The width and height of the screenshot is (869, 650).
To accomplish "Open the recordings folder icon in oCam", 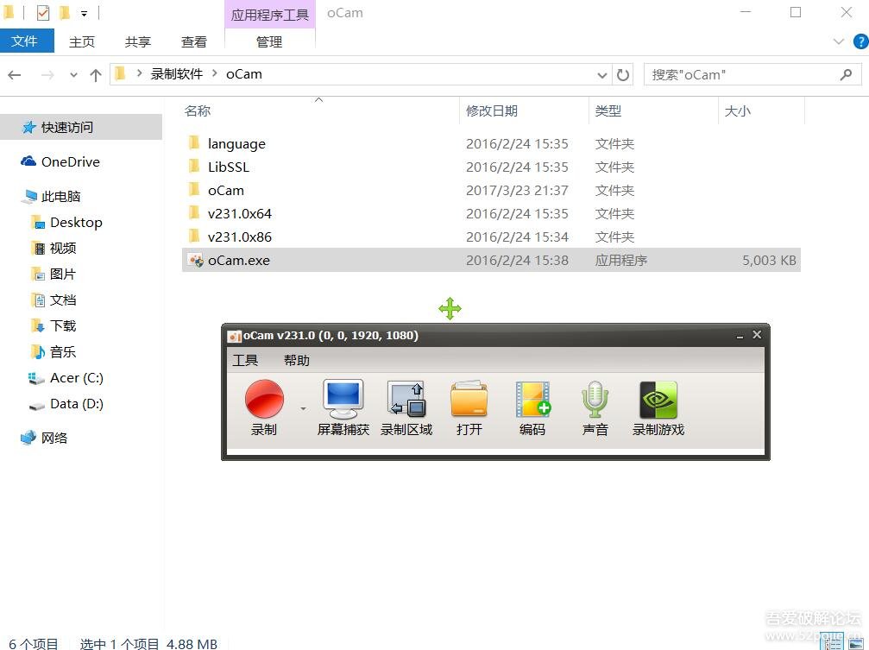I will pyautogui.click(x=469, y=401).
